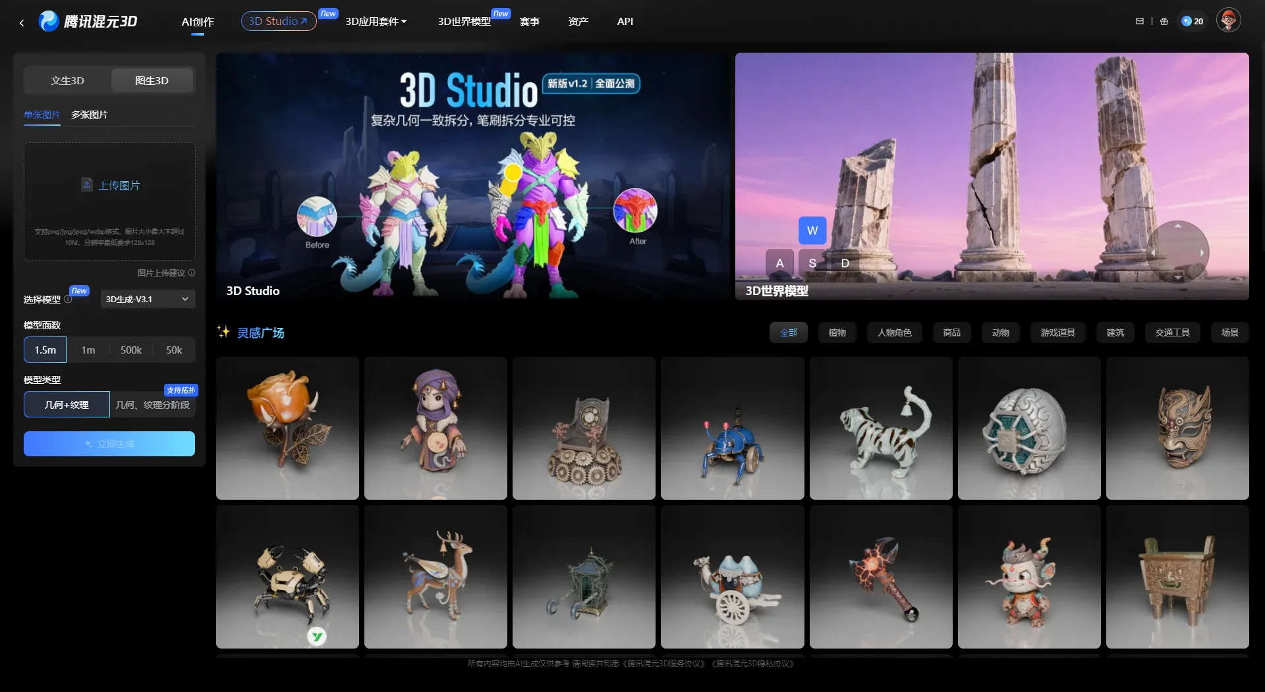The image size is (1265, 692).
Task: Select 1m model face count
Action: click(x=88, y=350)
